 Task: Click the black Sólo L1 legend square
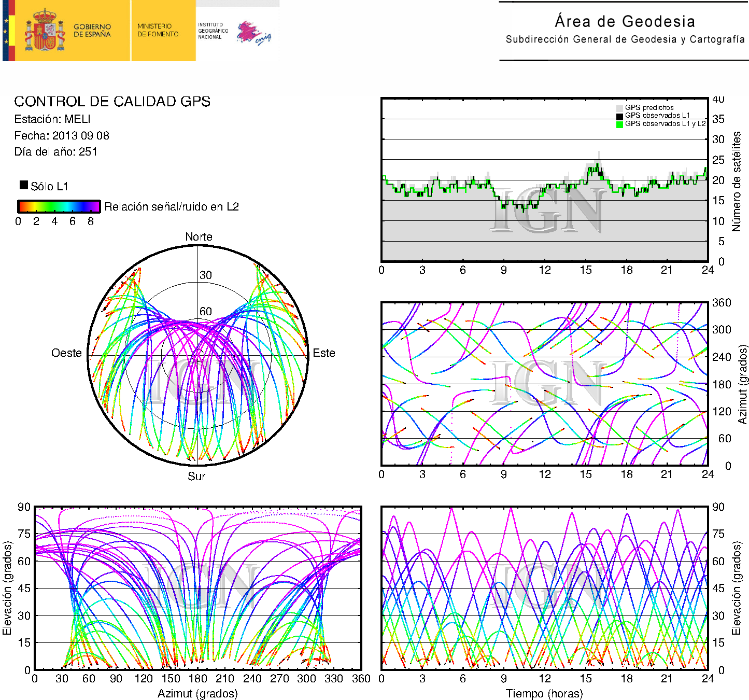pyautogui.click(x=24, y=185)
